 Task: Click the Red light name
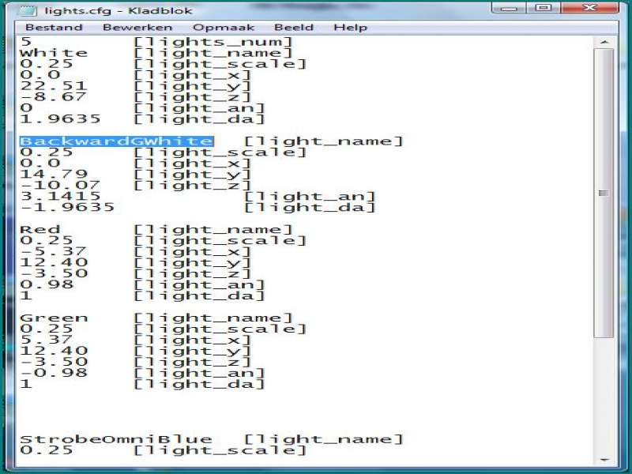tap(40, 229)
